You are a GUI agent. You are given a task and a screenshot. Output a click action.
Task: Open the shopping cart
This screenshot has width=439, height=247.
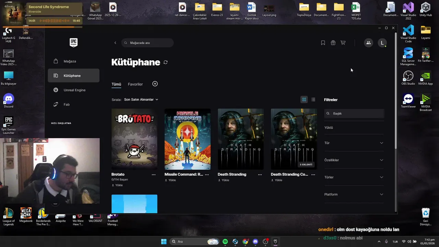[x=343, y=43]
